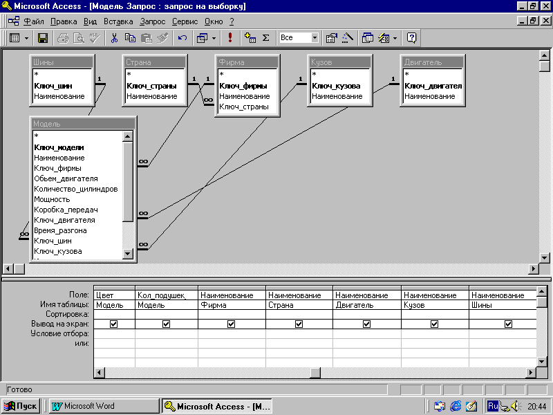This screenshot has height=415, width=553.
Task: Click Ключ_фирмы field in Модель table
Action: pyautogui.click(x=57, y=168)
